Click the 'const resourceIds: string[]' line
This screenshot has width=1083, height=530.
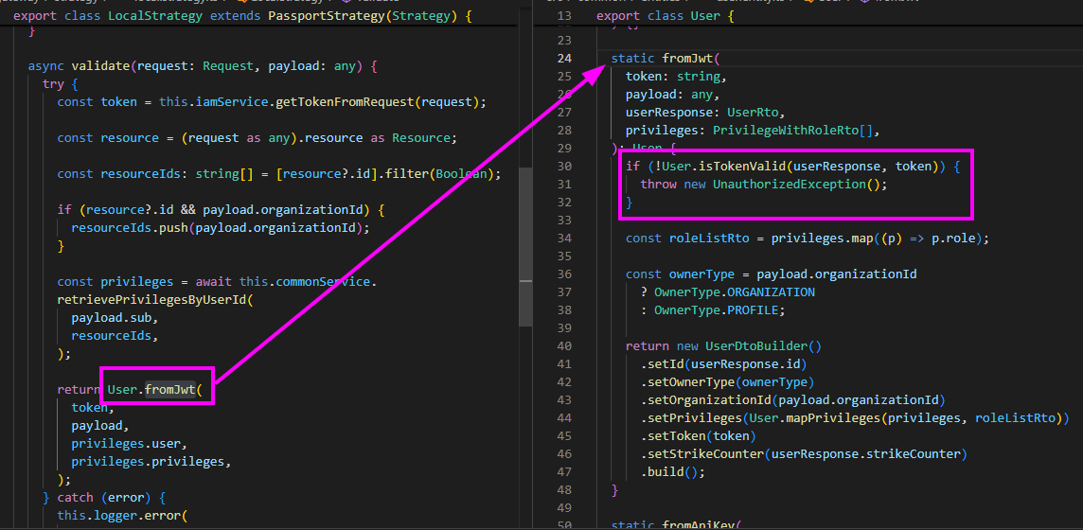click(279, 174)
